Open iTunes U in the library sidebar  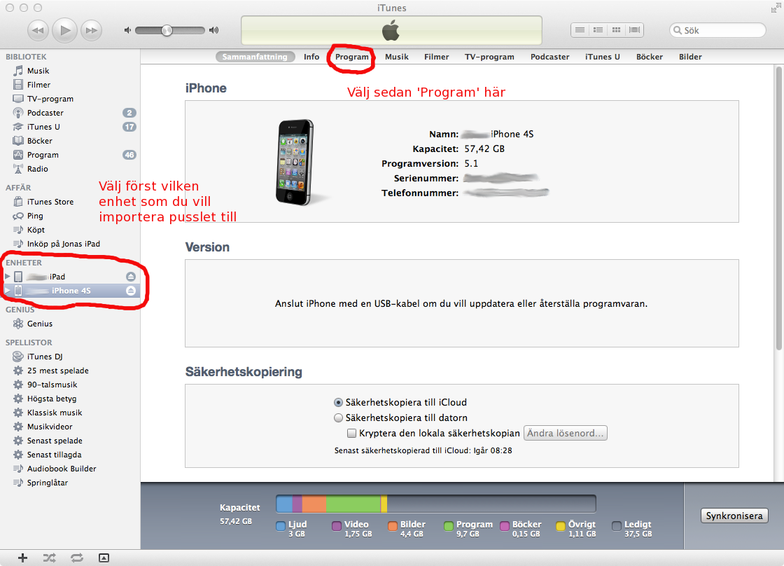(70, 127)
